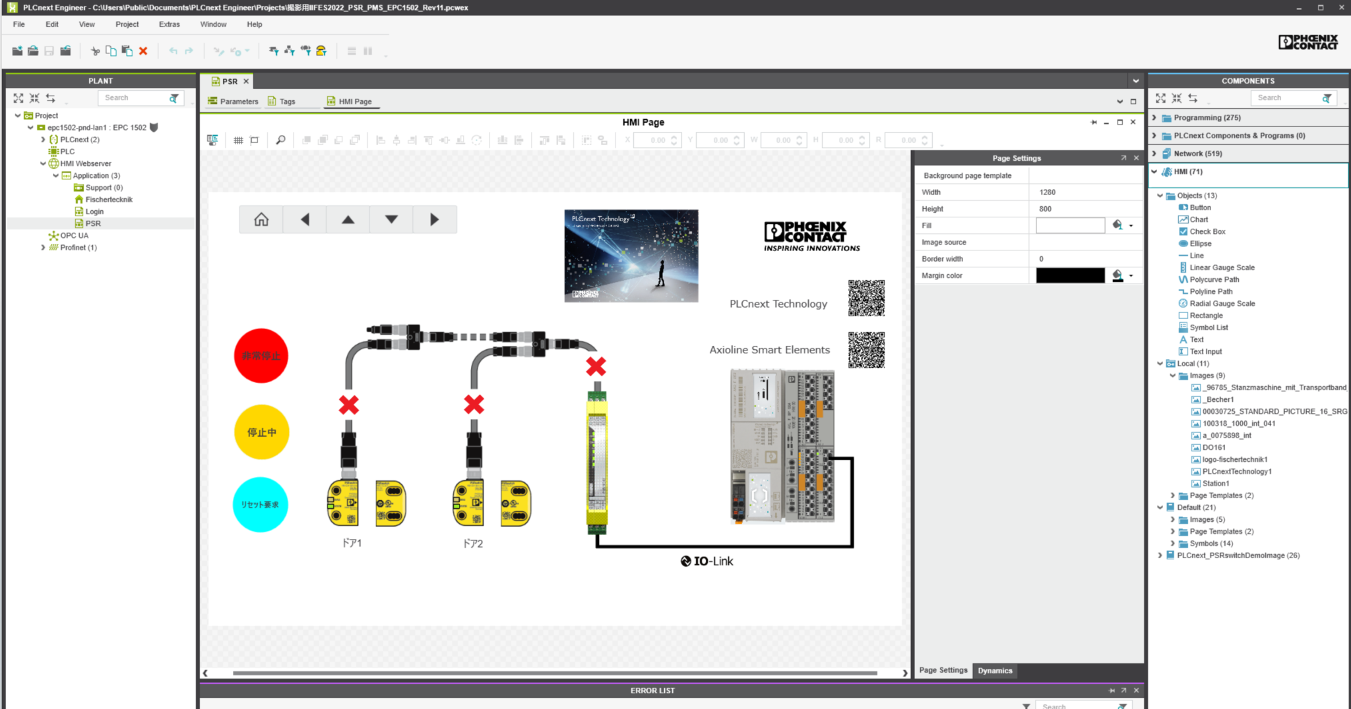Image resolution: width=1351 pixels, height=709 pixels.
Task: Click the filter funnel icon in the COMPONENTS search bar
Action: tap(1327, 98)
